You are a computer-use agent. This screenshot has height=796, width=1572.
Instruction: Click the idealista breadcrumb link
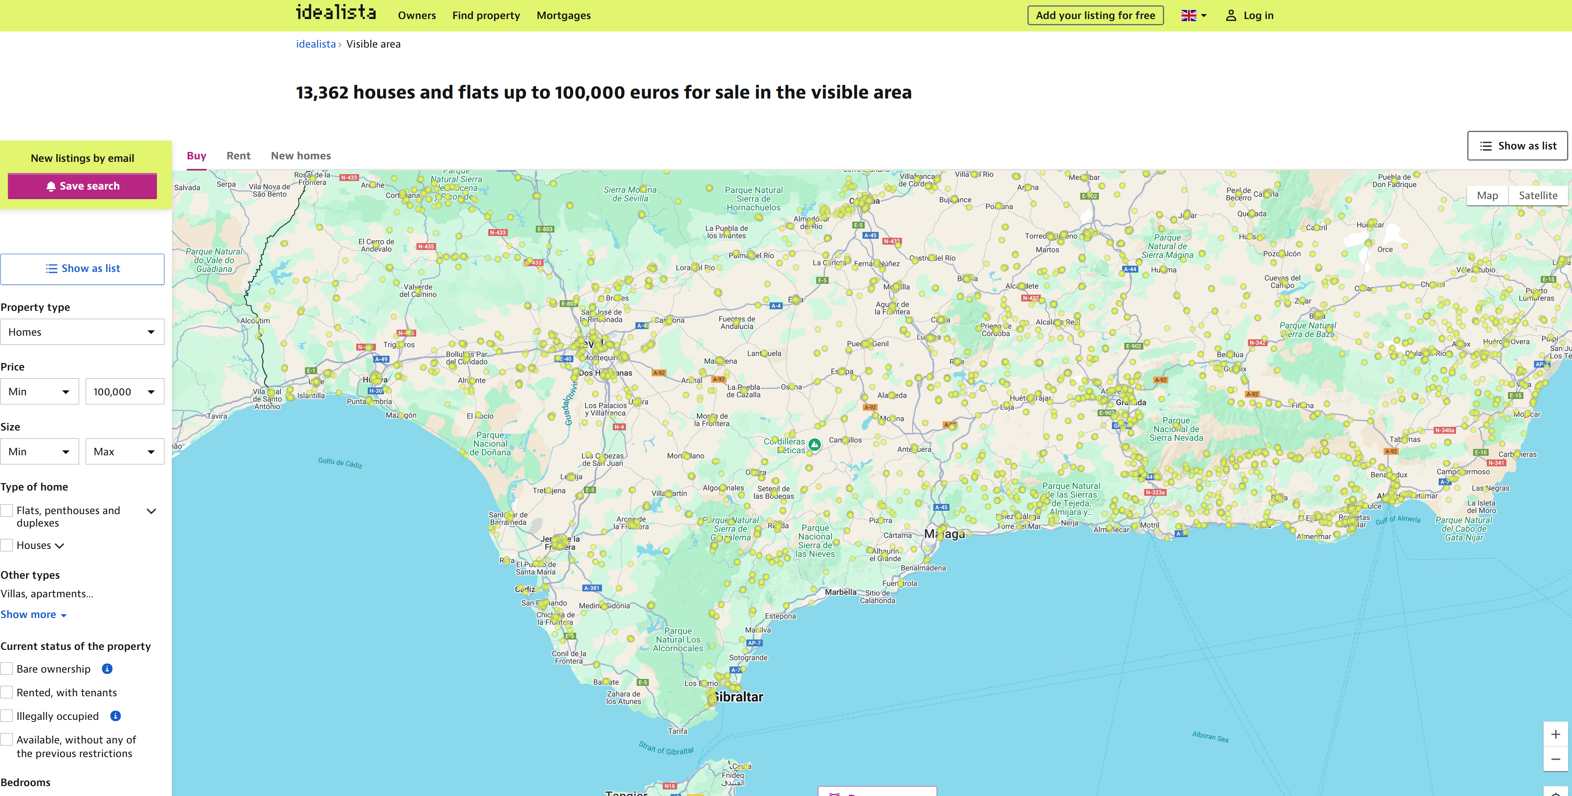tap(316, 44)
